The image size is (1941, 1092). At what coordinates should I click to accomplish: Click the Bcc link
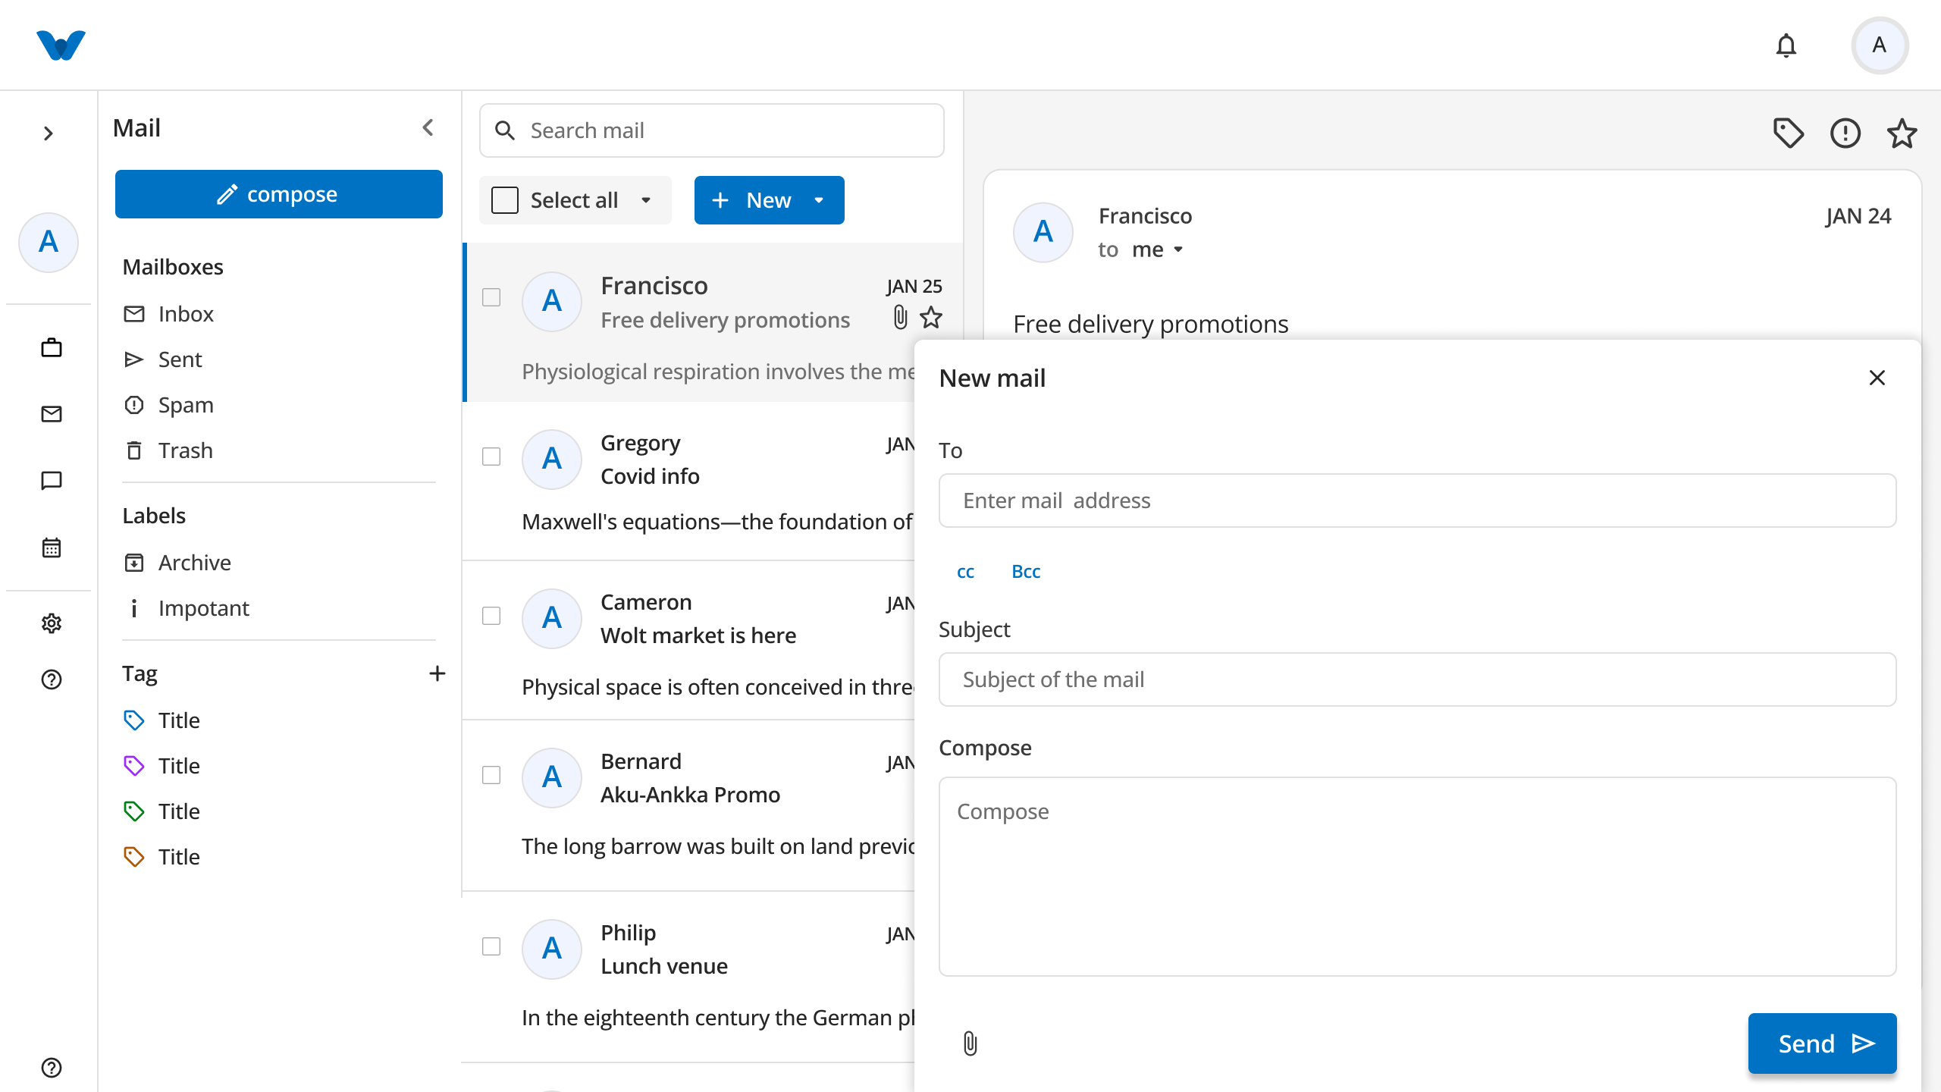(1026, 572)
